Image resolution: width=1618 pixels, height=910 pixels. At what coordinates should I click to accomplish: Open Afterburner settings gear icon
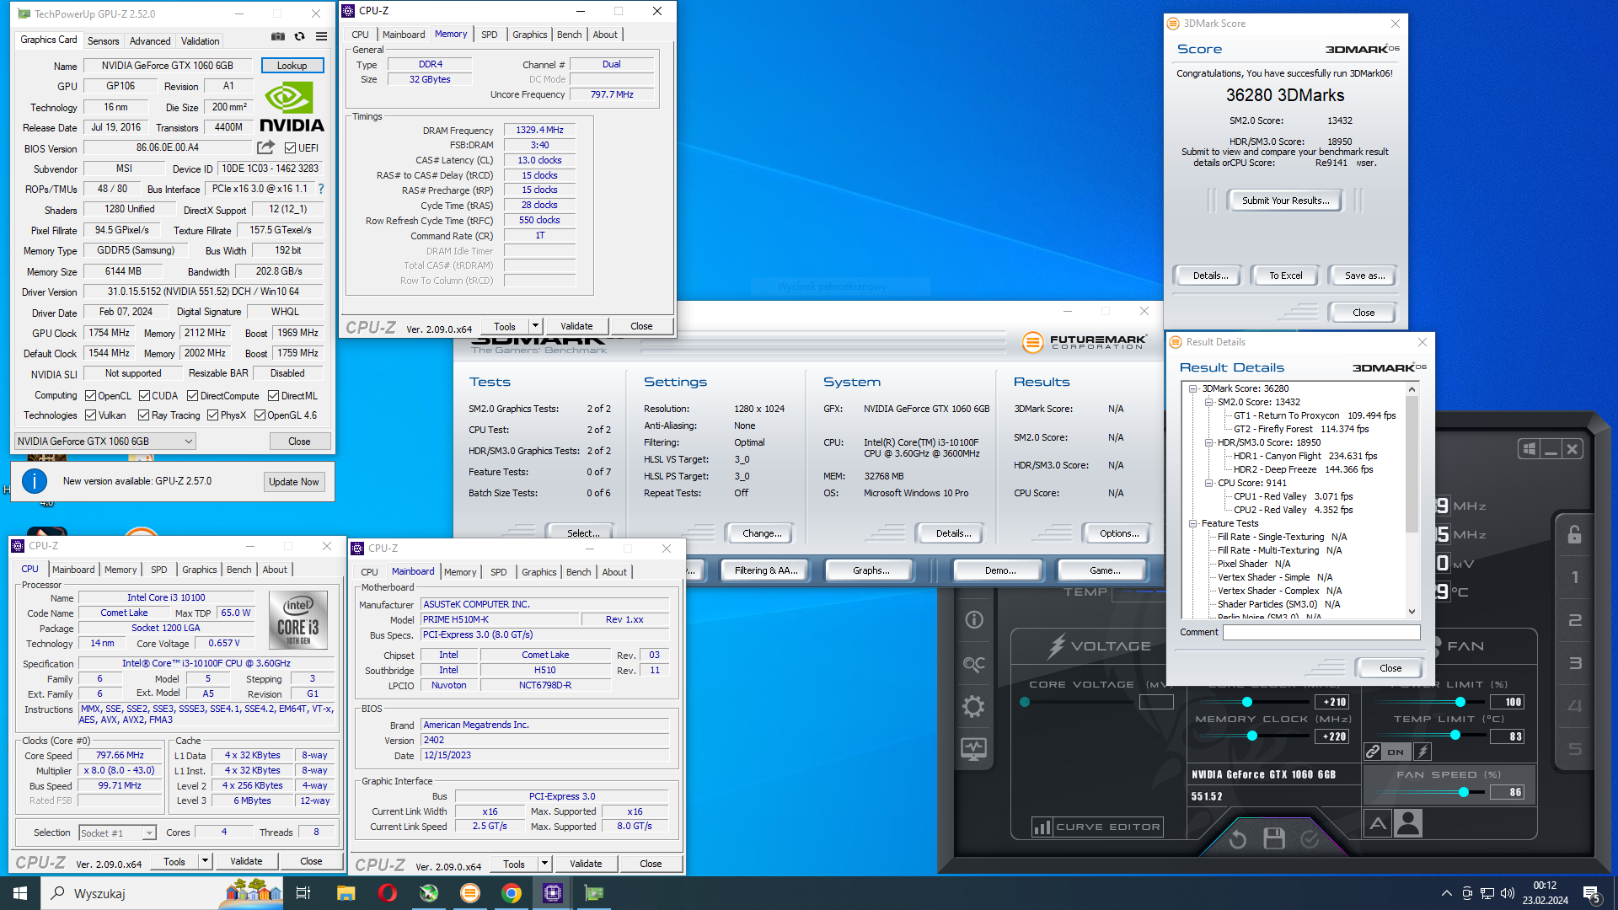click(973, 706)
